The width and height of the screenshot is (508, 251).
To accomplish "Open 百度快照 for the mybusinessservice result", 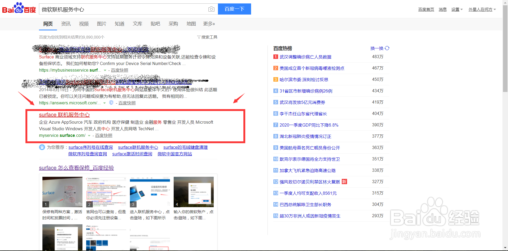I will (x=120, y=70).
